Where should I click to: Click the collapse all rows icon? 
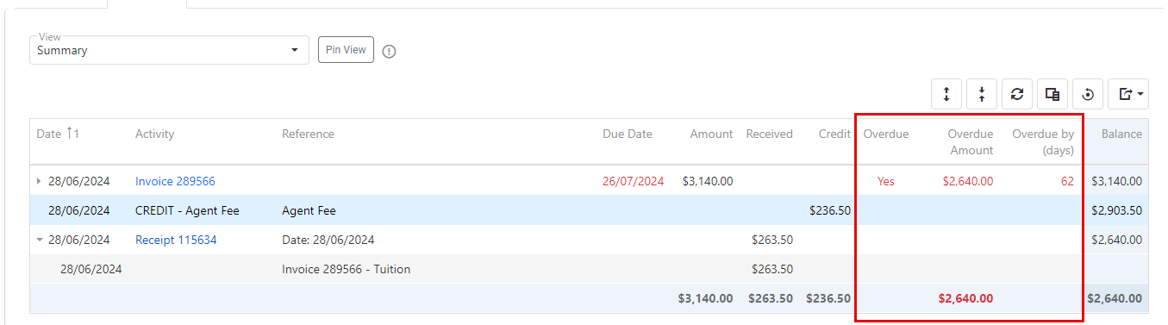pos(982,94)
